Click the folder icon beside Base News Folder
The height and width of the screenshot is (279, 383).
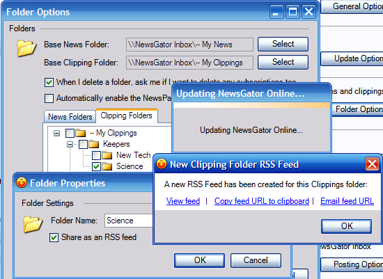pos(26,48)
